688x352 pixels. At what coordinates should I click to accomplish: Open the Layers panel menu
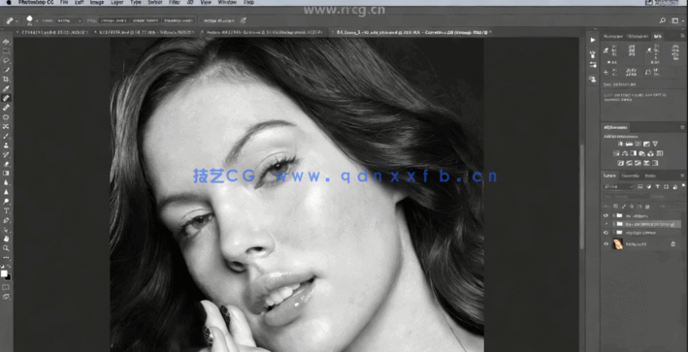(682, 176)
